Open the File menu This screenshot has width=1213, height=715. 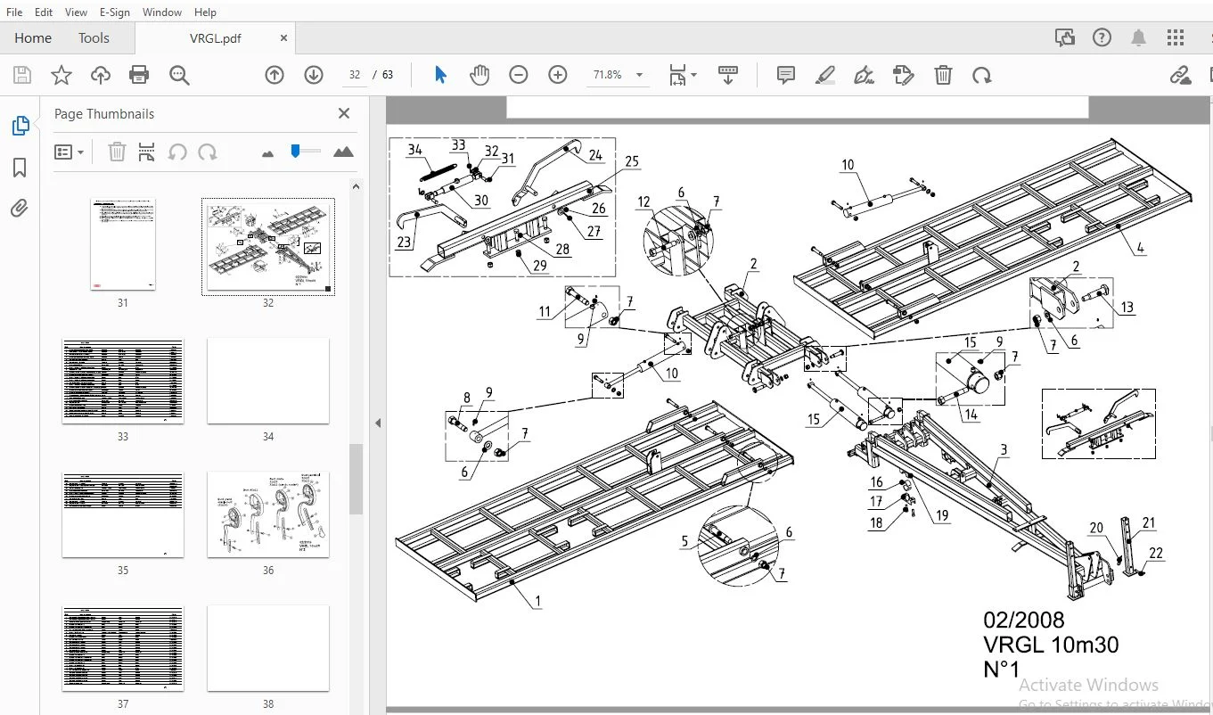[14, 12]
